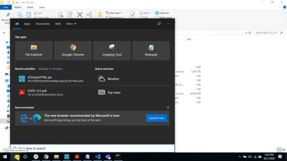Screen dimensions: 287x161
Task: Open Snipping Tool from Top apps
Action: point(112,51)
